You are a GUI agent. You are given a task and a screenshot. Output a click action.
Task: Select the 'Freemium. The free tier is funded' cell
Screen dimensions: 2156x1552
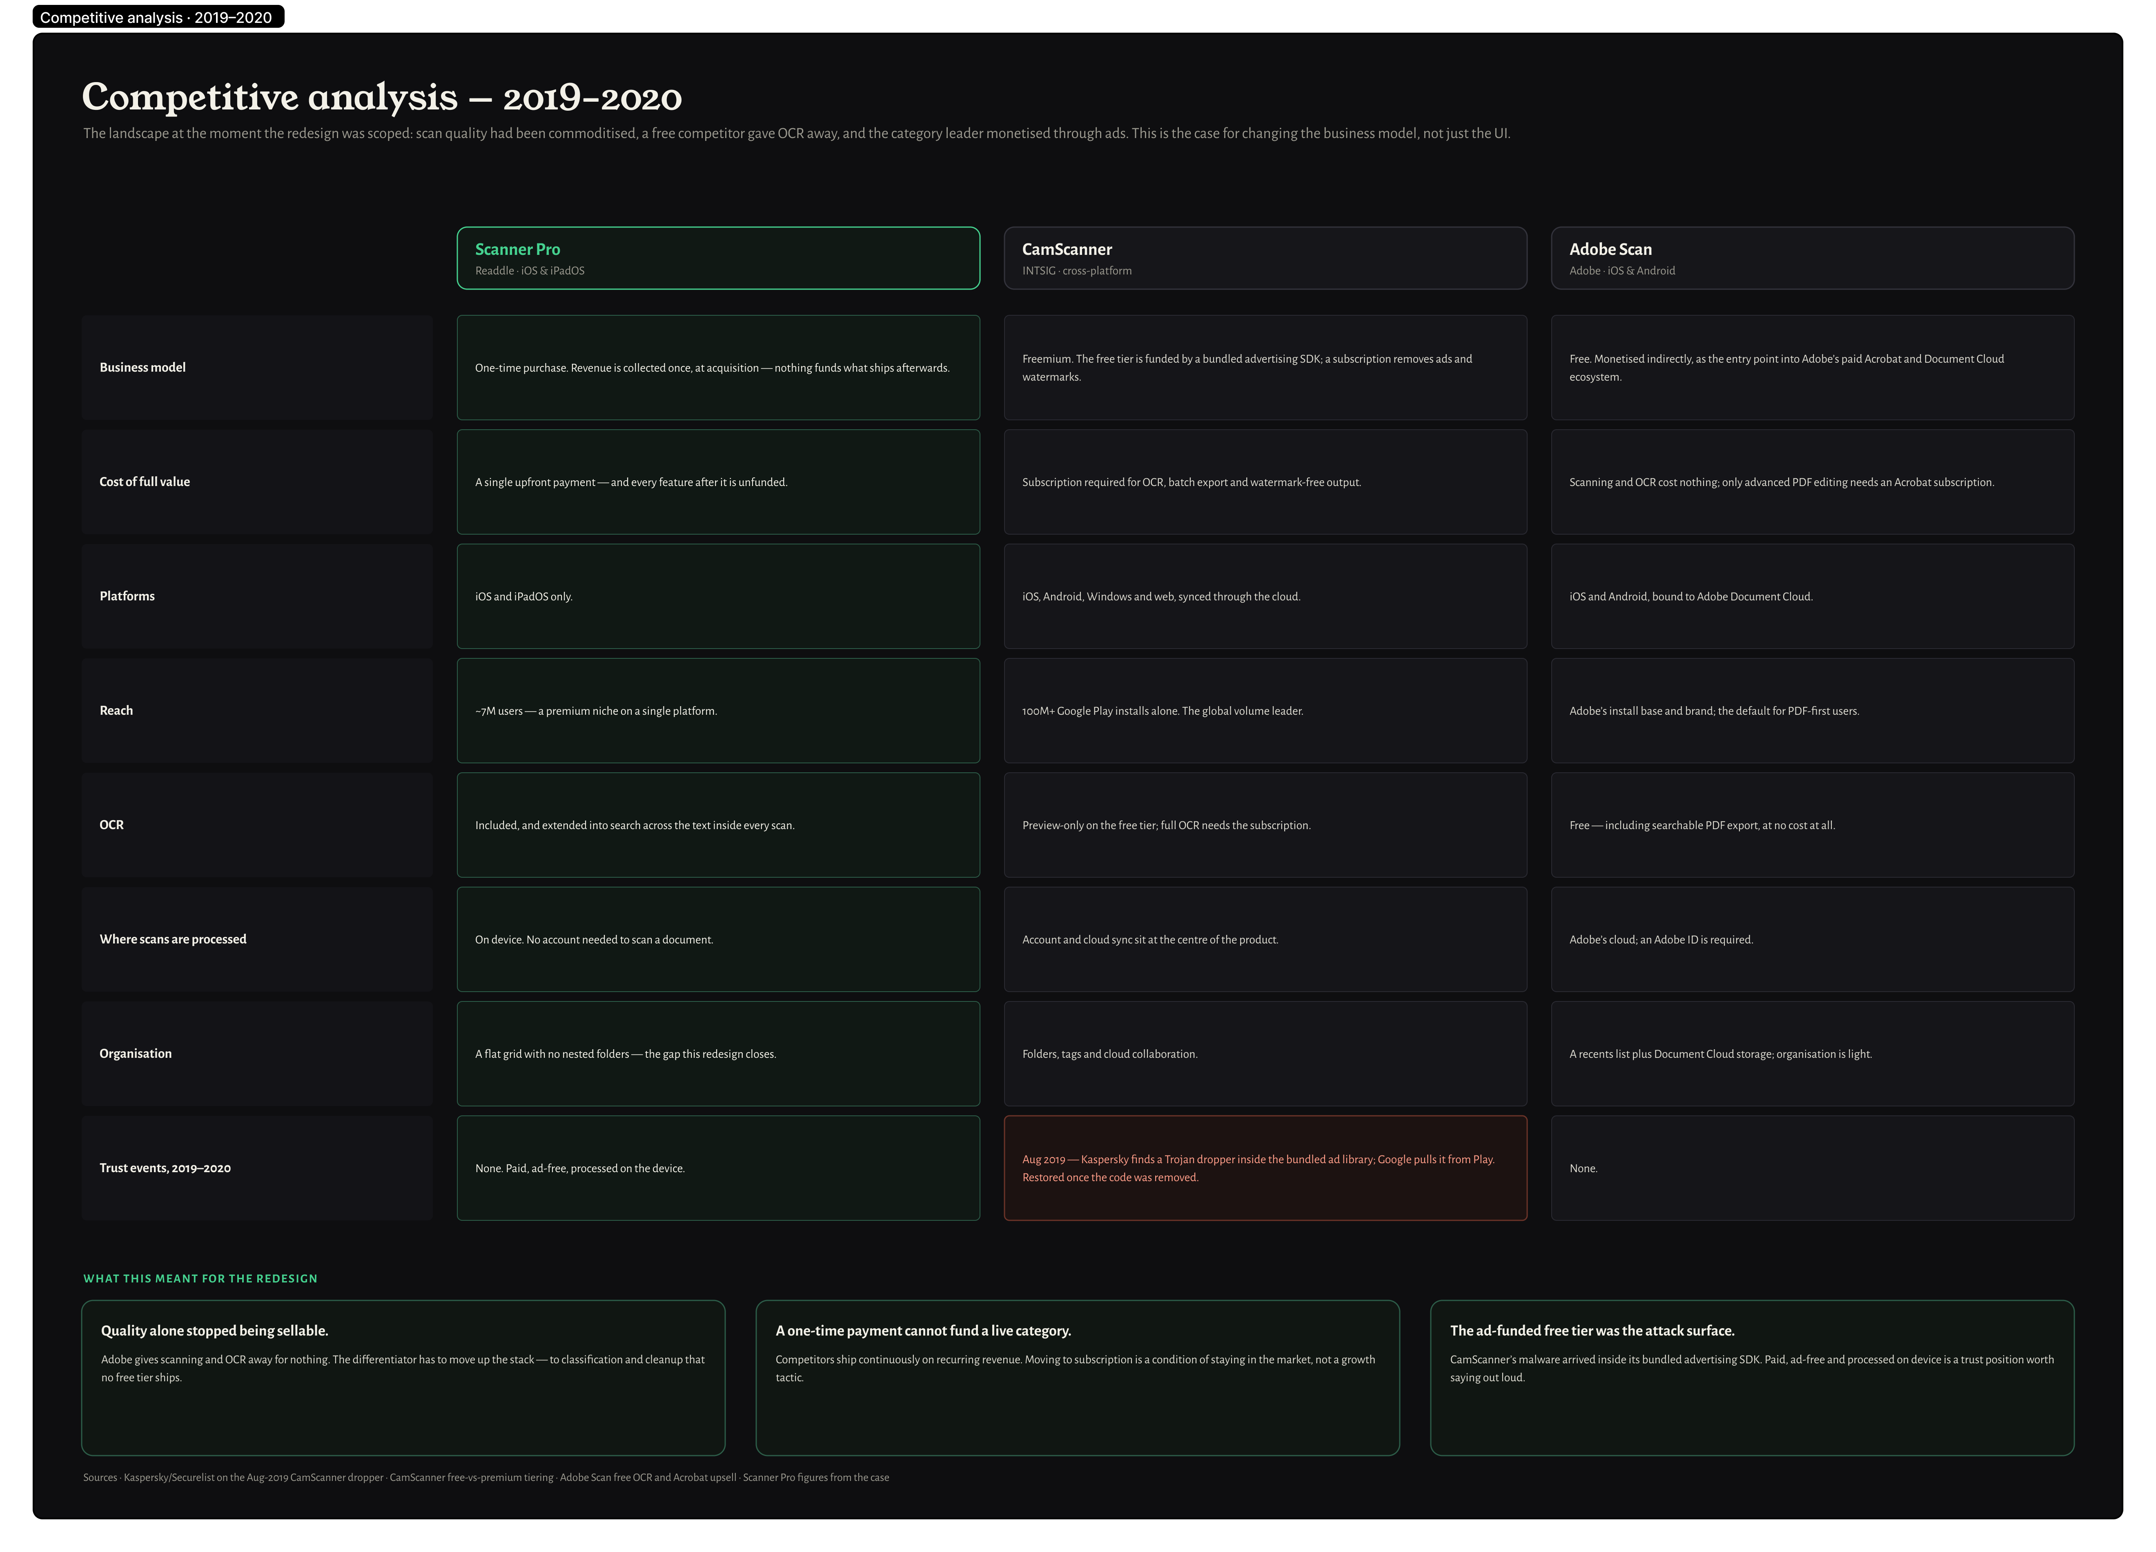[x=1265, y=367]
